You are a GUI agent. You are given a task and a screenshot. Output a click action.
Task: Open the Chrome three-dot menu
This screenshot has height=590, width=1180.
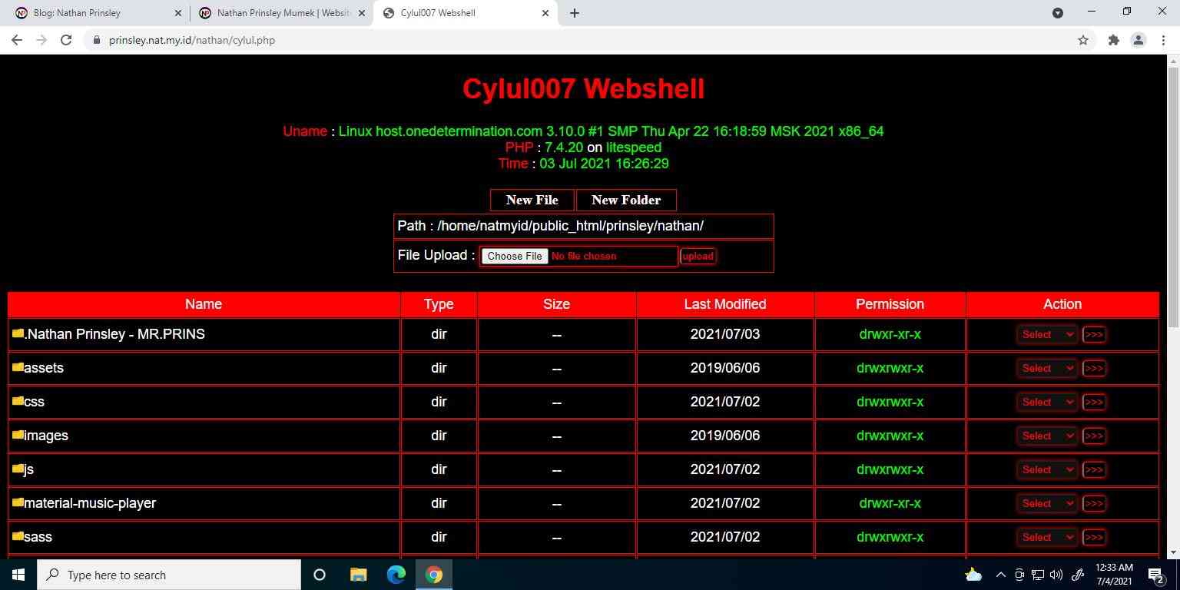tap(1163, 40)
